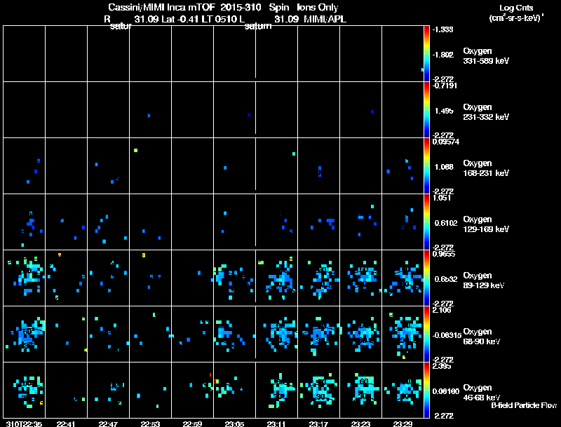Image resolution: width=561 pixels, height=427 pixels.
Task: Open the 231-332 keV panel at 23:23
Action: pos(360,110)
